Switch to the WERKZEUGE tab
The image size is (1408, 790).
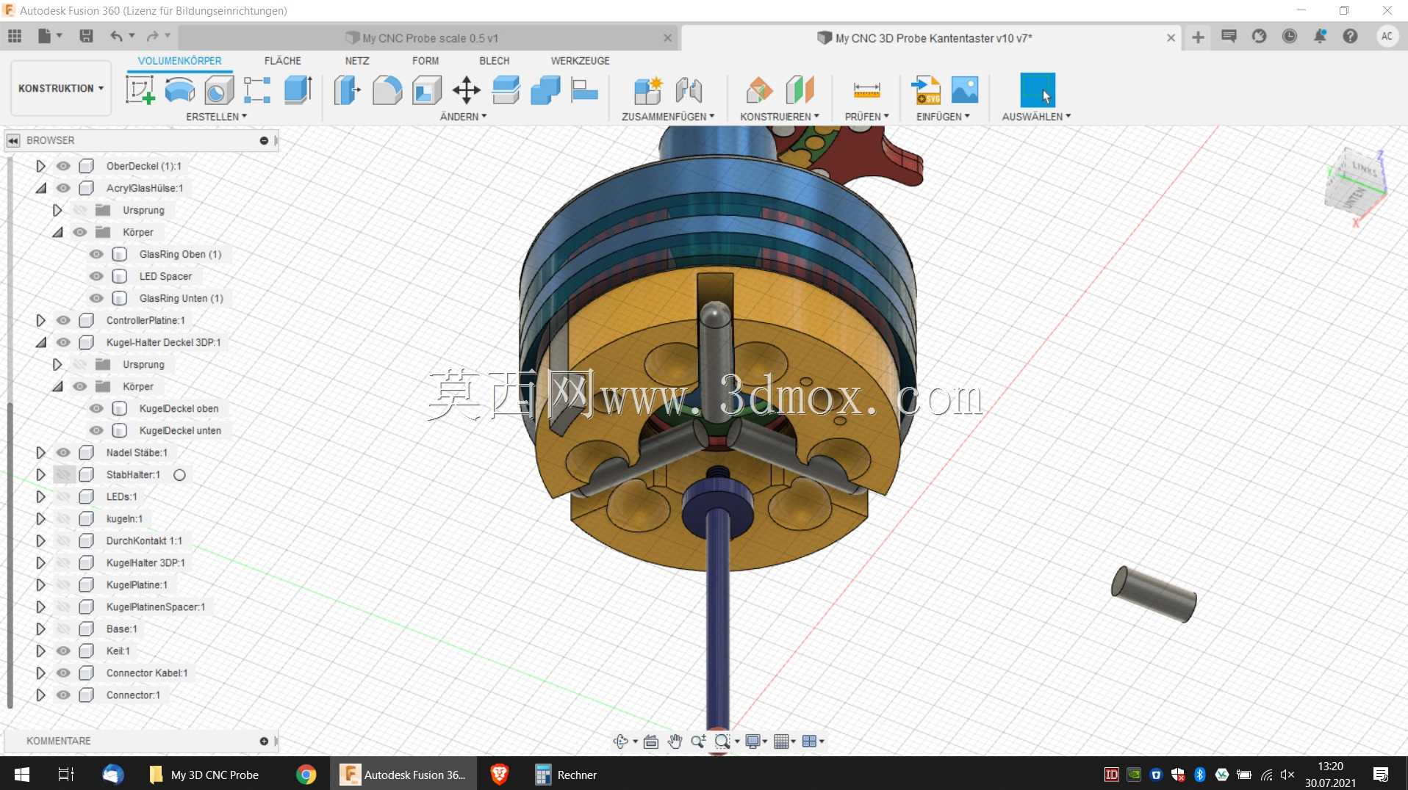(581, 61)
